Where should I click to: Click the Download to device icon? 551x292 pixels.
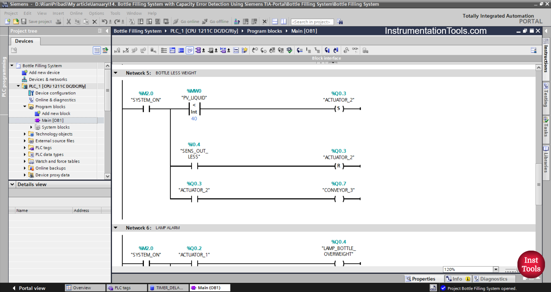[x=141, y=22]
